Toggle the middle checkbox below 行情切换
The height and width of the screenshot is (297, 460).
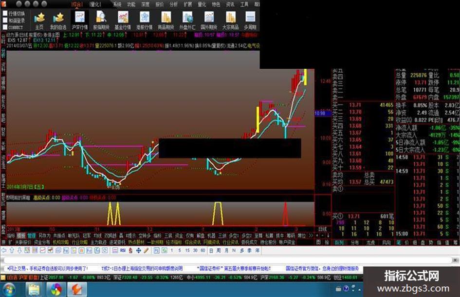[5, 20]
